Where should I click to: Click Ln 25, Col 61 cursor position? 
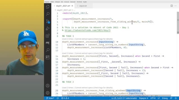click(124, 98)
